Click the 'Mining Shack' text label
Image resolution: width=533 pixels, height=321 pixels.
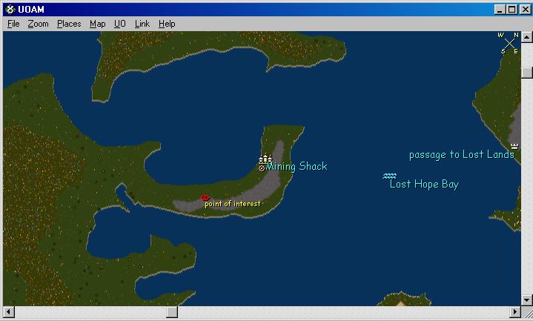tap(297, 167)
